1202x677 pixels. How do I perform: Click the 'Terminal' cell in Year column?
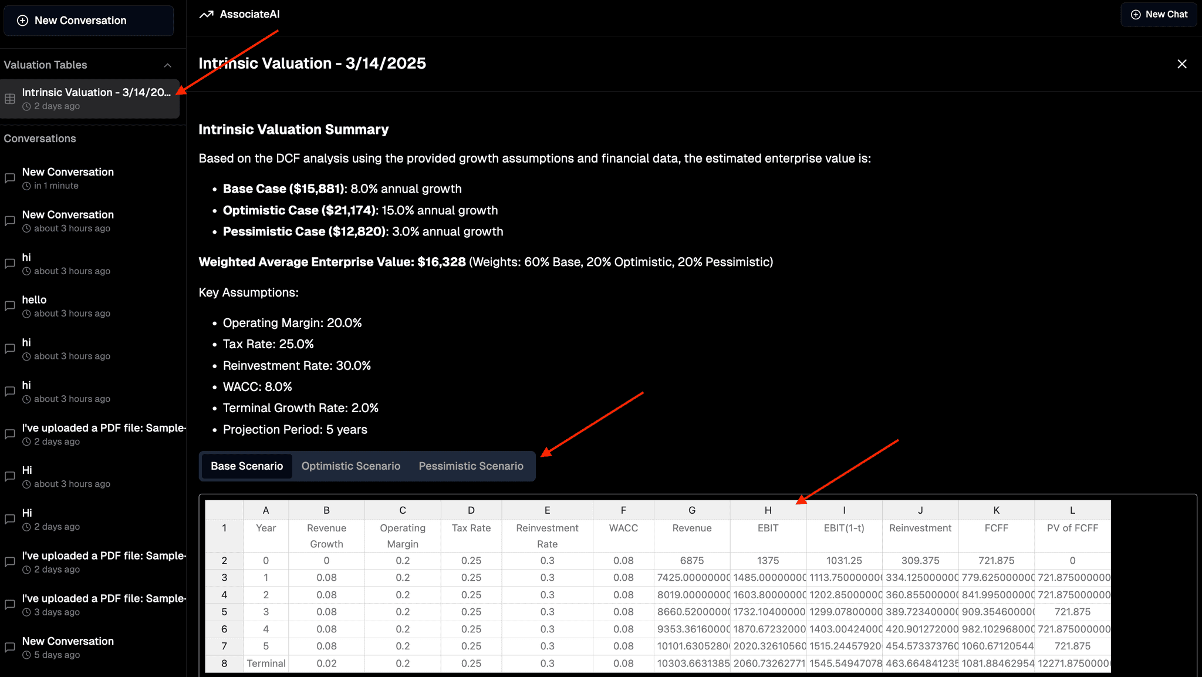tap(266, 663)
